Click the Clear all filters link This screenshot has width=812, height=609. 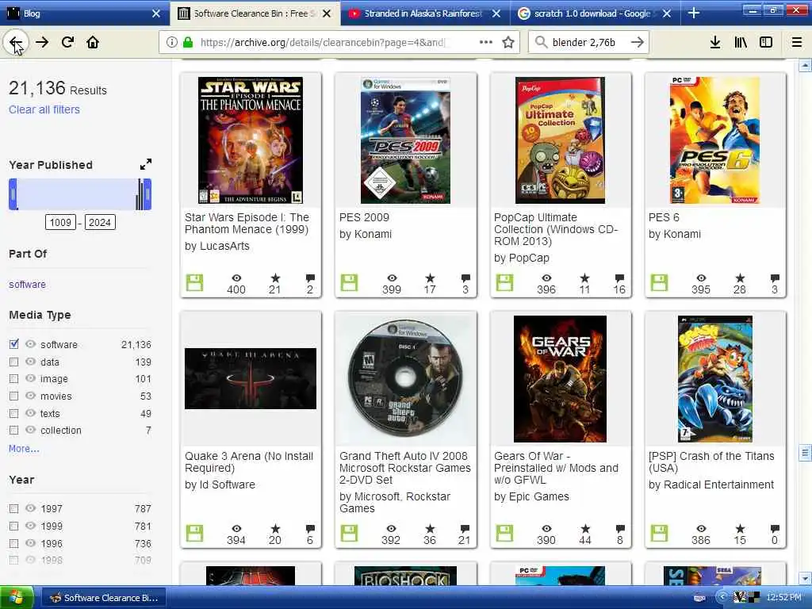(x=44, y=109)
